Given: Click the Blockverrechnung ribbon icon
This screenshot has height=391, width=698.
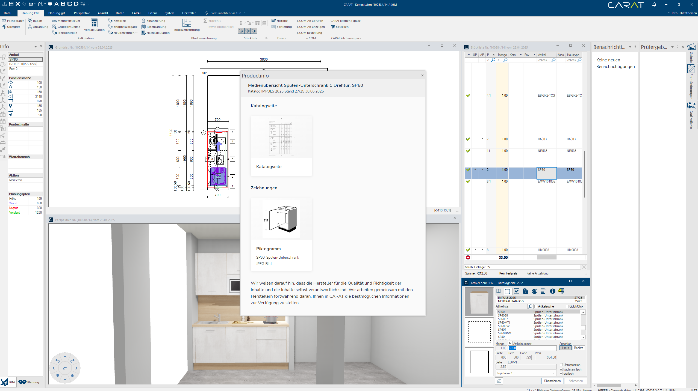Looking at the screenshot, I should click(x=187, y=23).
